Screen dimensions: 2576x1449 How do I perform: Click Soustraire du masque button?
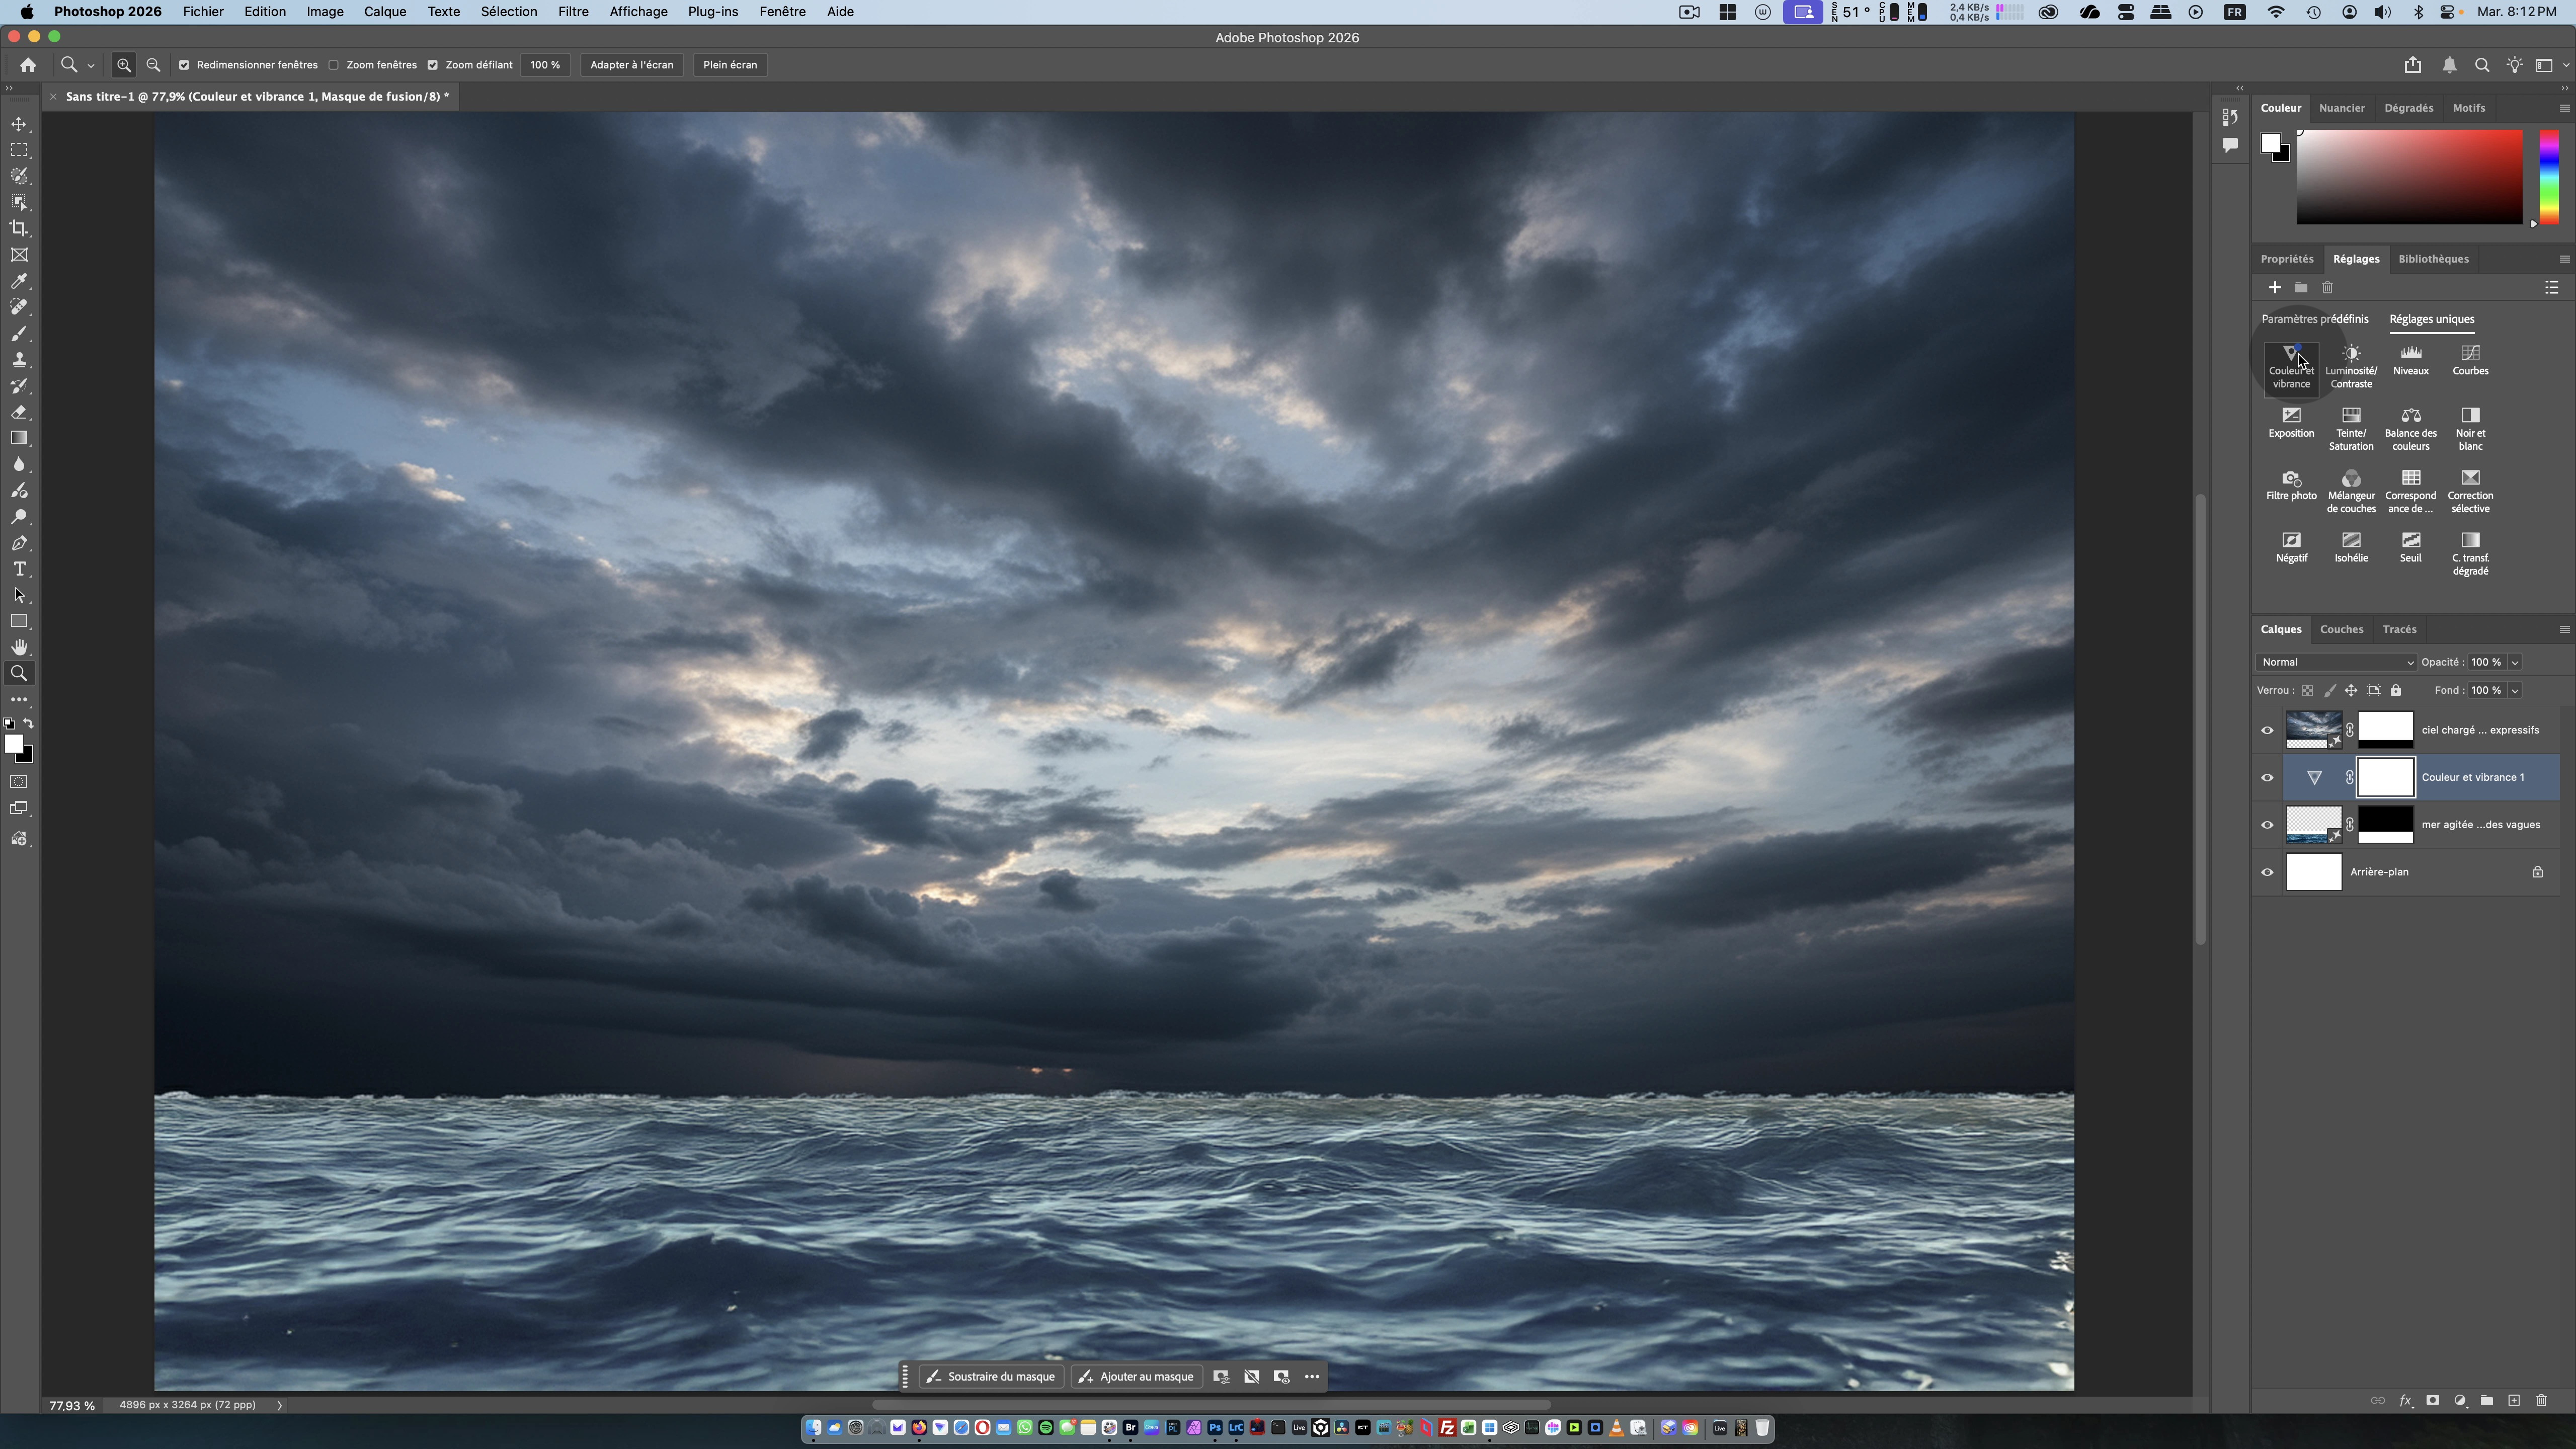point(990,1376)
